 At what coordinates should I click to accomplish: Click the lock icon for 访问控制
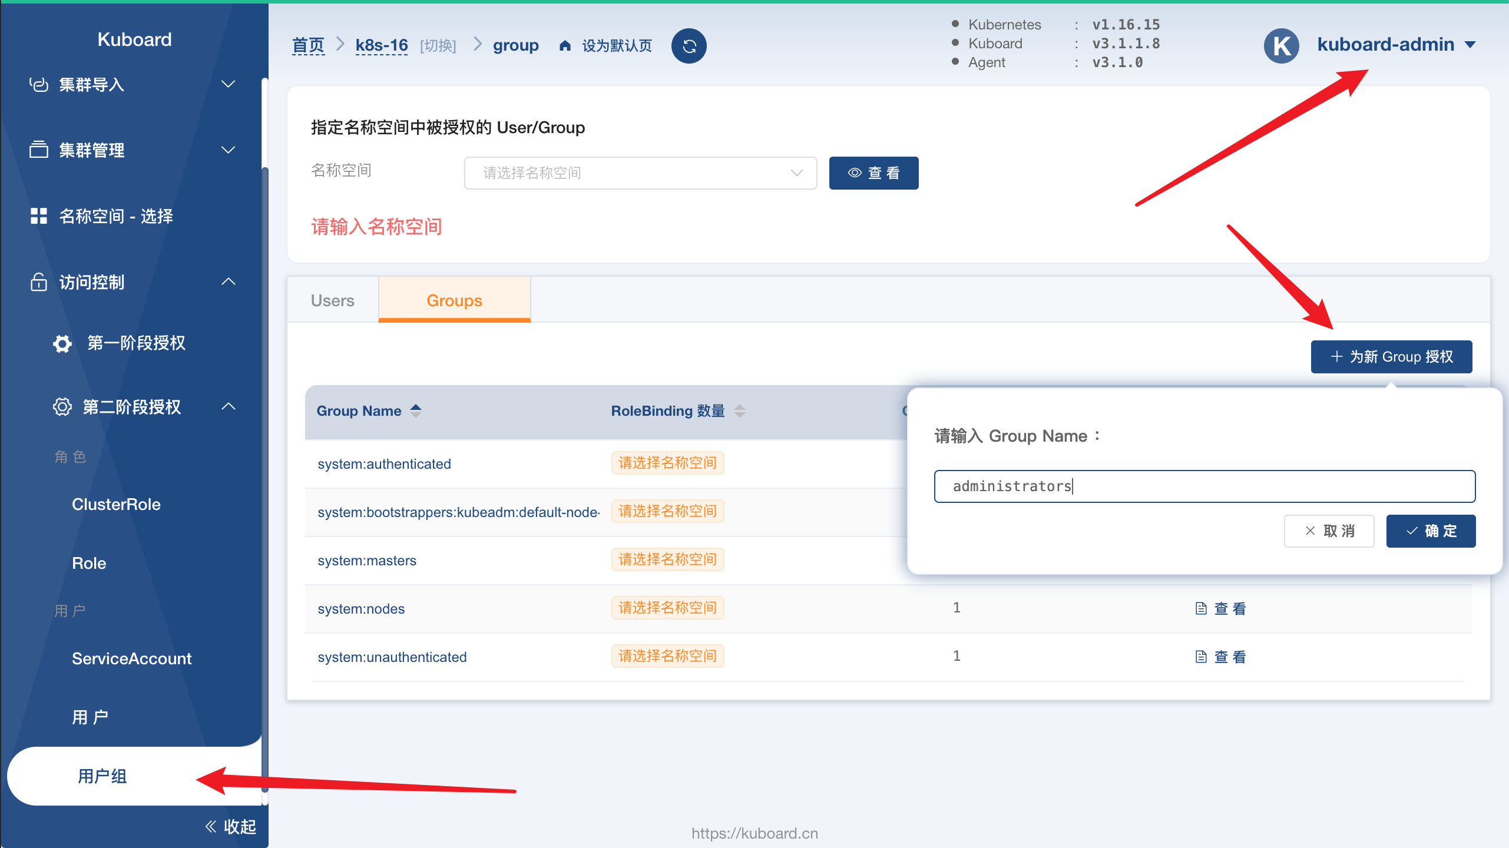(39, 282)
